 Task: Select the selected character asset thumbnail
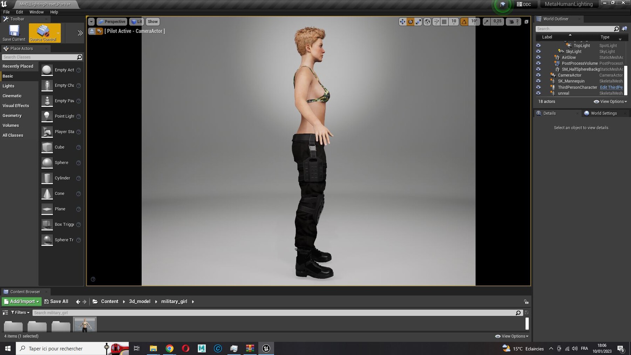click(x=85, y=325)
